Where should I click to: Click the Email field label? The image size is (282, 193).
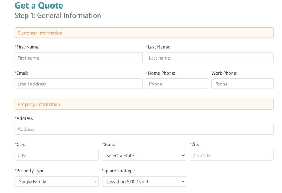(x=22, y=73)
